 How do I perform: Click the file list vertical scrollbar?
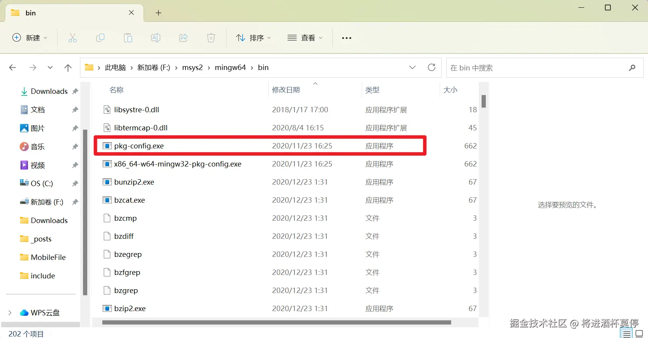click(x=484, y=101)
